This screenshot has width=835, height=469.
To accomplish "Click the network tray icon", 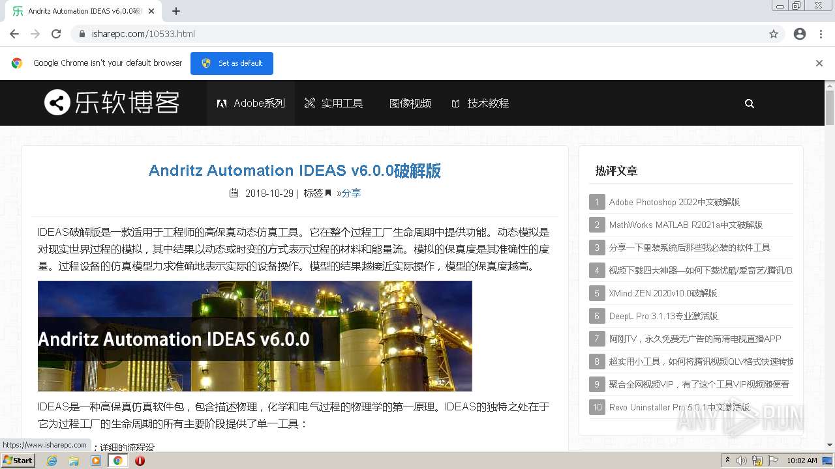I will (757, 461).
